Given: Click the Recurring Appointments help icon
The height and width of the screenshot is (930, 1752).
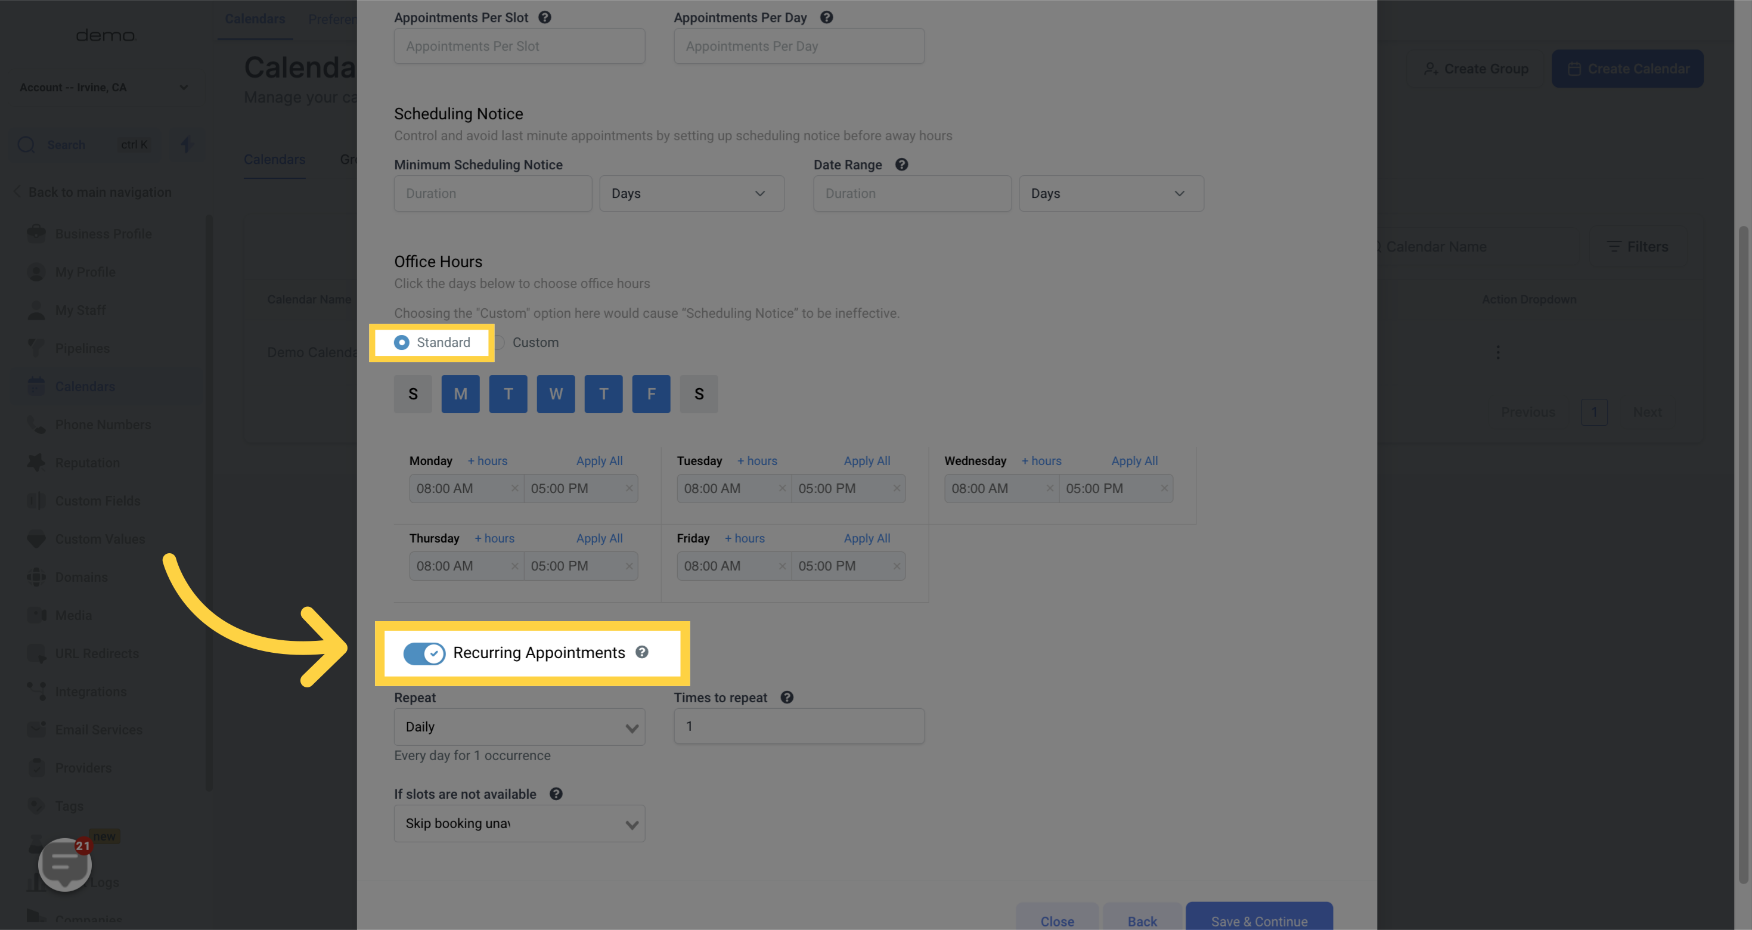Looking at the screenshot, I should click(641, 652).
